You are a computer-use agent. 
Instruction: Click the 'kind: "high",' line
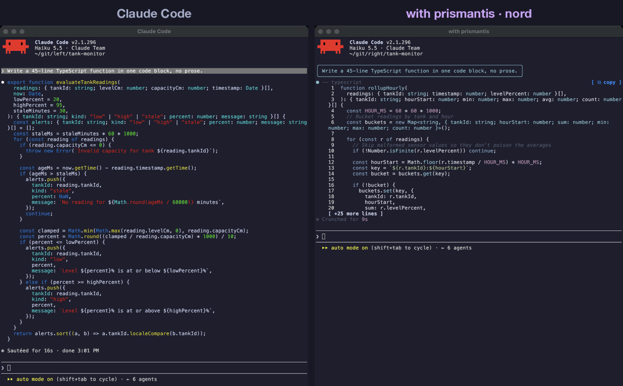[51, 300]
